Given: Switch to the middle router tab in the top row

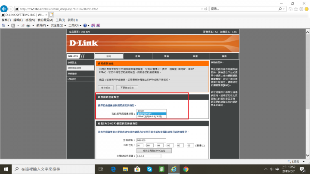Looking at the screenshot, I should click(167, 56).
